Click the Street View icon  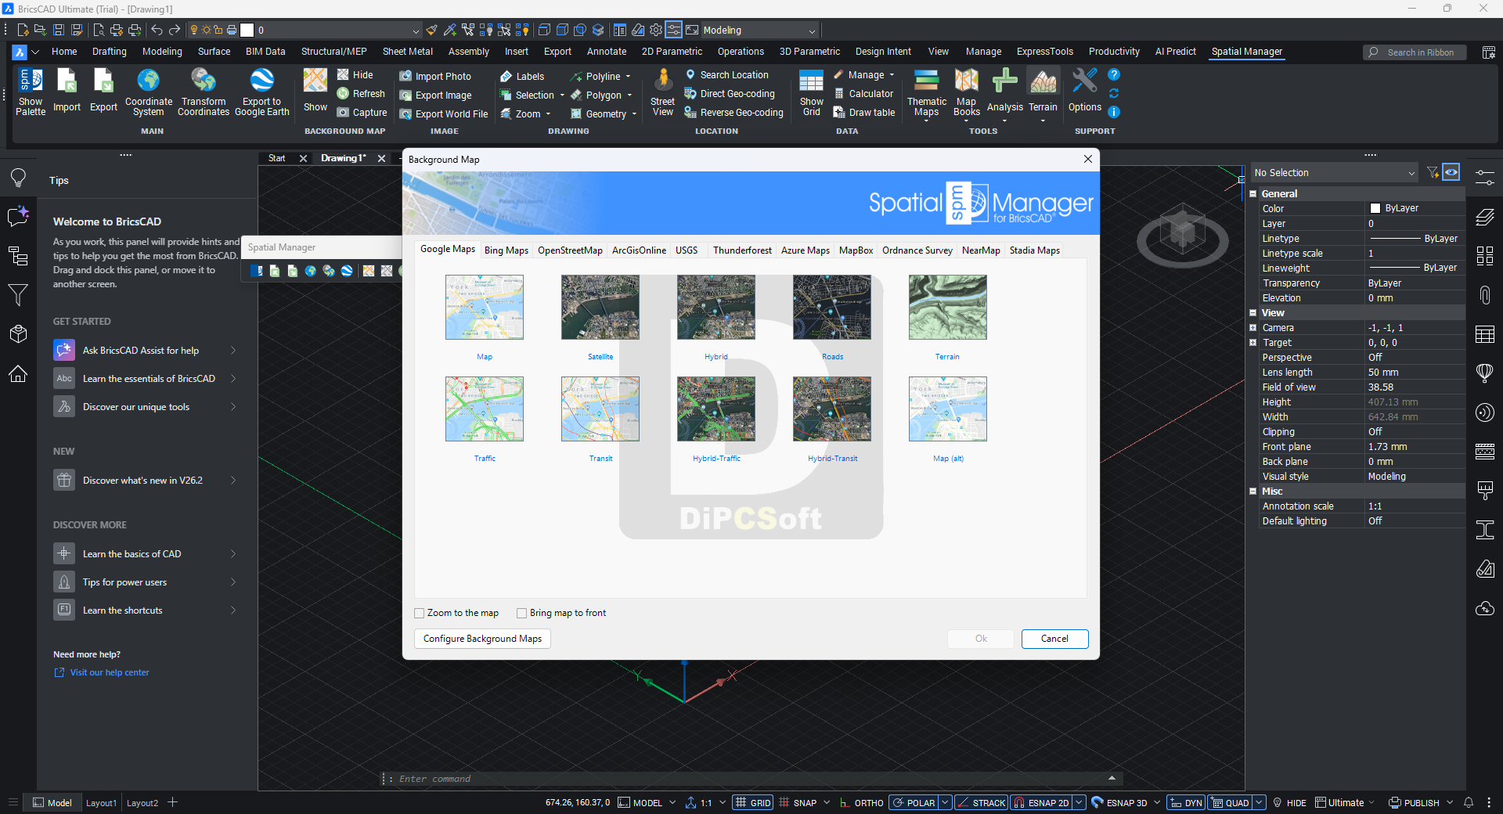[662, 92]
